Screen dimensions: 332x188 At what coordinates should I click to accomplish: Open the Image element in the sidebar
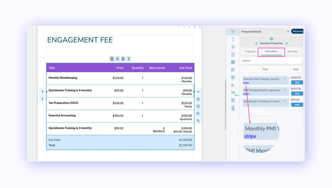(x=233, y=47)
